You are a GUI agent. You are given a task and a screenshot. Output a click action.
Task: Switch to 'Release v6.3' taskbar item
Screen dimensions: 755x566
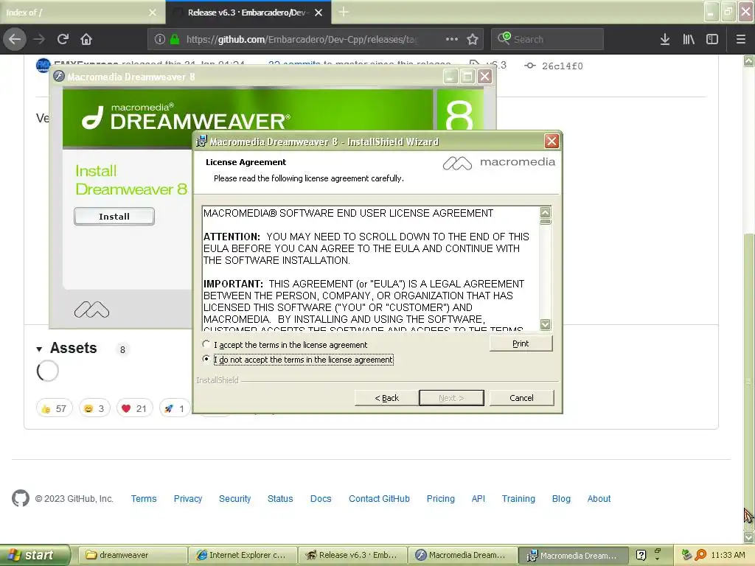352,555
